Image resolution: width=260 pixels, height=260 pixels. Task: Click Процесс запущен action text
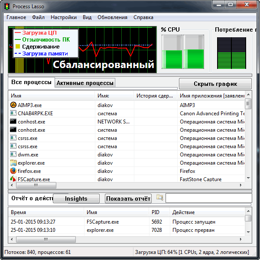pyautogui.click(x=194, y=222)
